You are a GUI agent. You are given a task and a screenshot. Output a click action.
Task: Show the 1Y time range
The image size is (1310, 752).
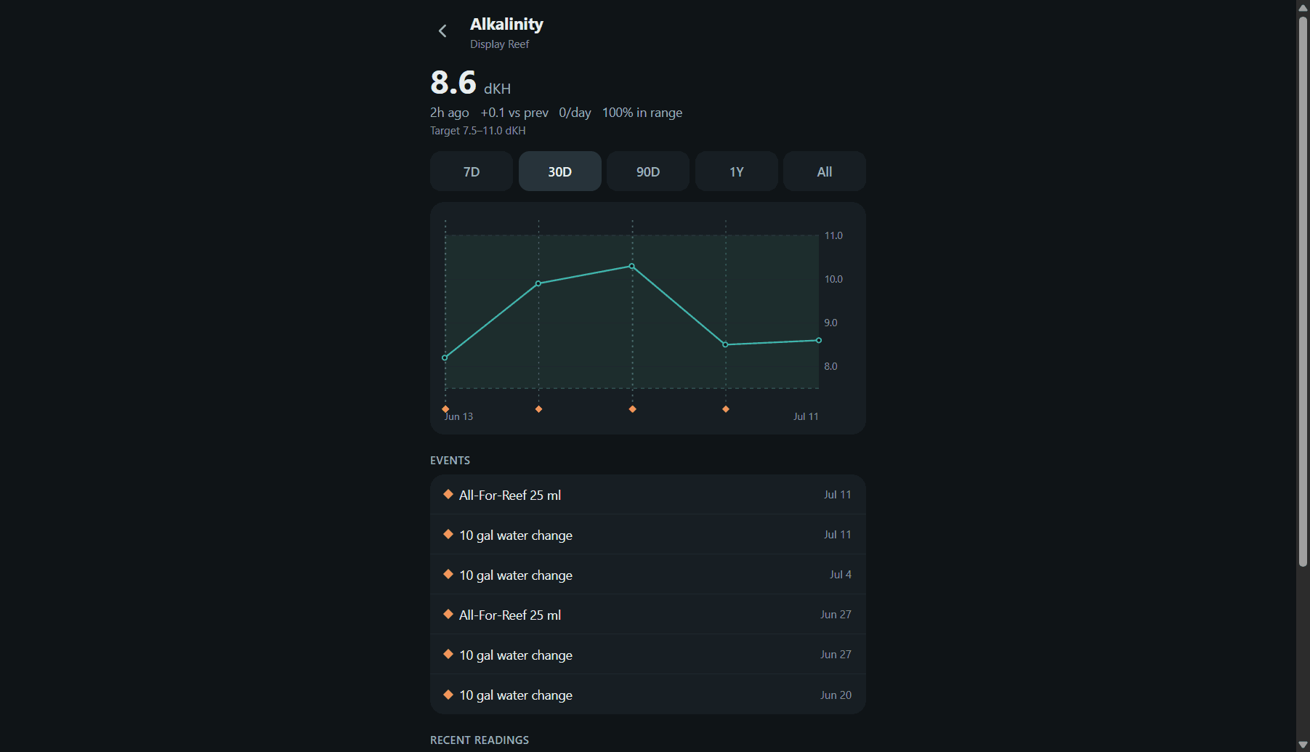736,171
